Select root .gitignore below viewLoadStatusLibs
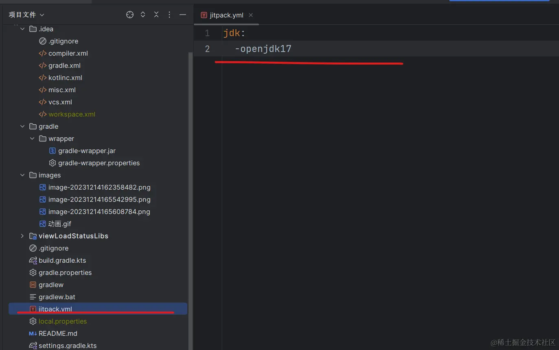 tap(53, 248)
